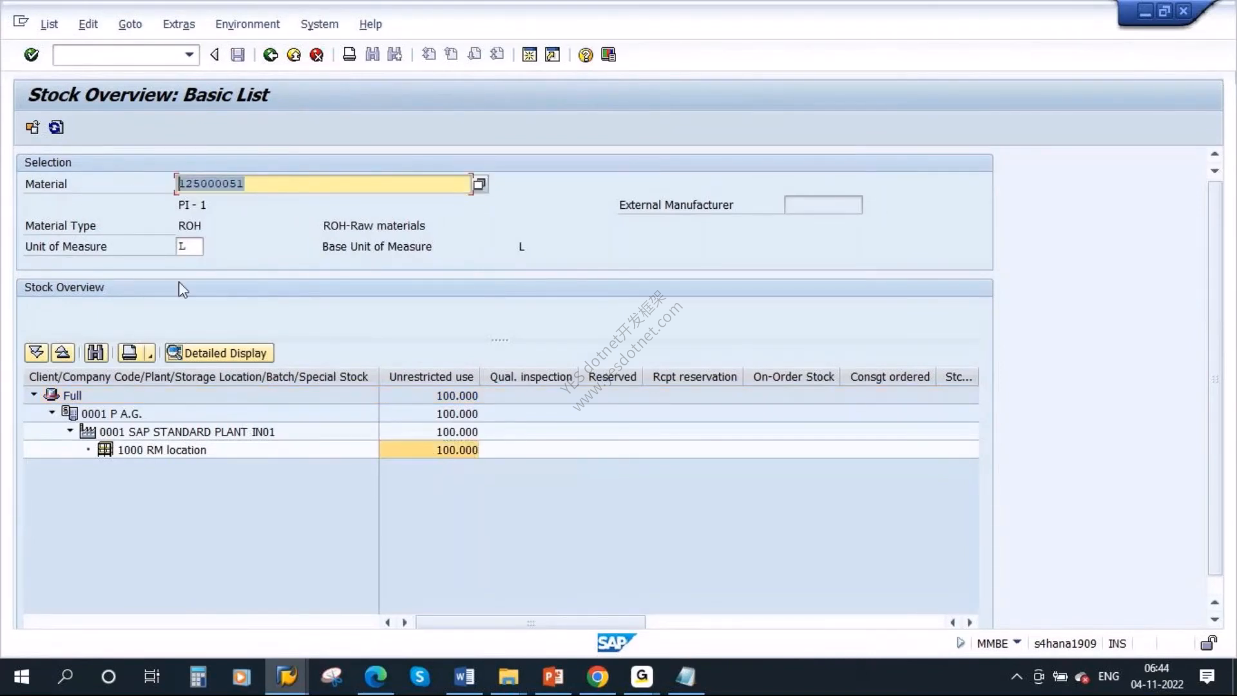
Task: Click the Save disk icon
Action: point(238,55)
